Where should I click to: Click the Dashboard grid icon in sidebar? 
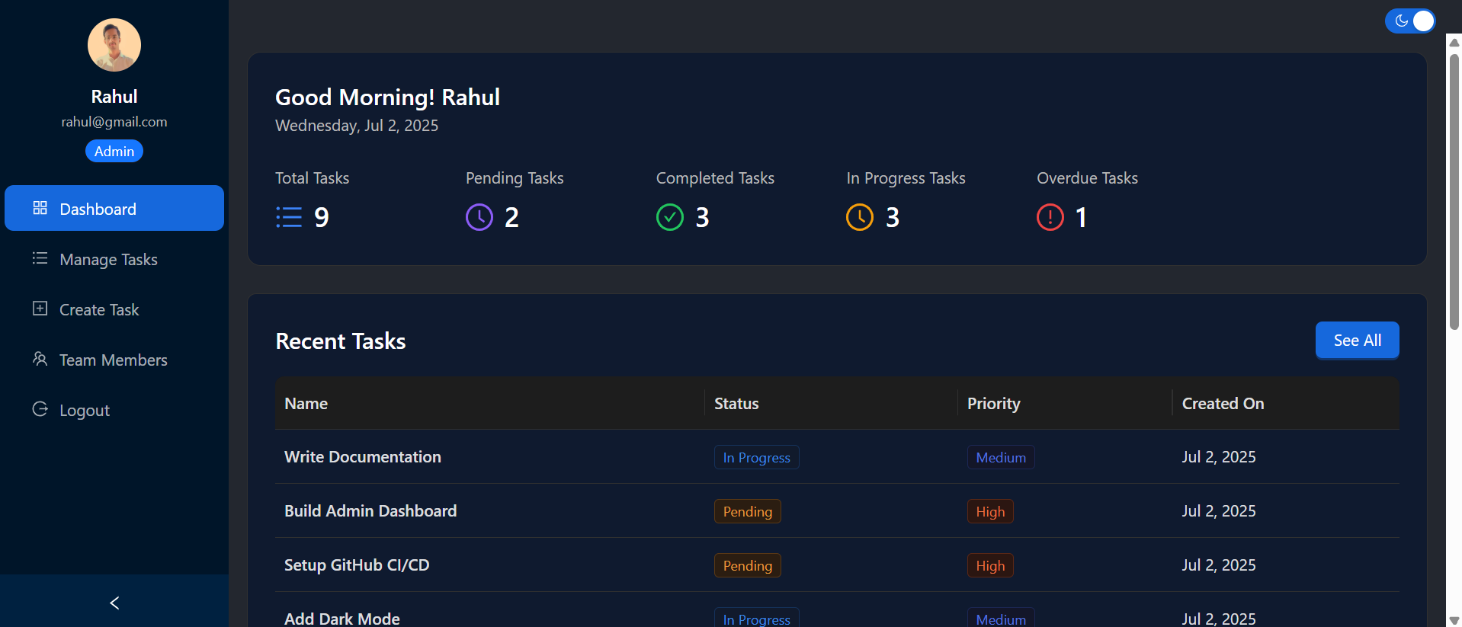pyautogui.click(x=40, y=208)
